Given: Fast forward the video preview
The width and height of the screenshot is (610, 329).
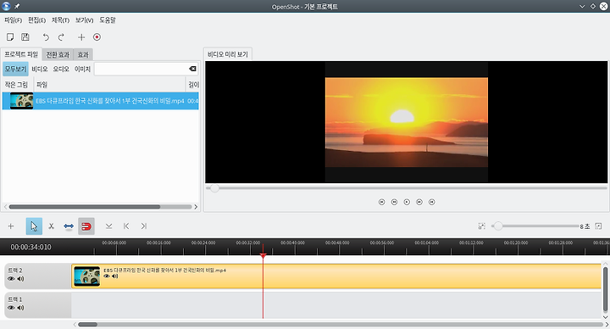Looking at the screenshot, I should click(x=419, y=202).
